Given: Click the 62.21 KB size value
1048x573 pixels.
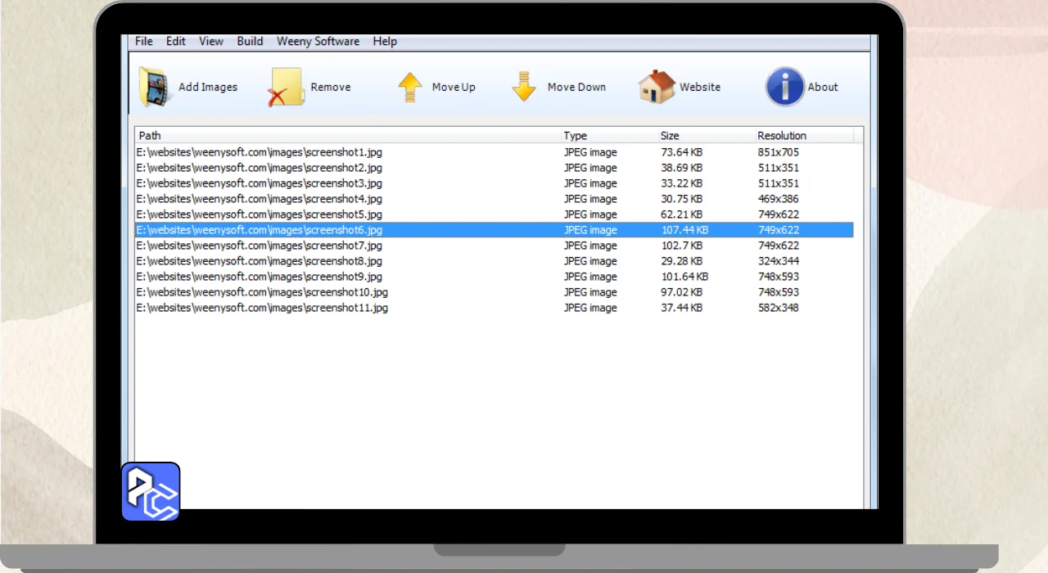Looking at the screenshot, I should click(x=682, y=214).
